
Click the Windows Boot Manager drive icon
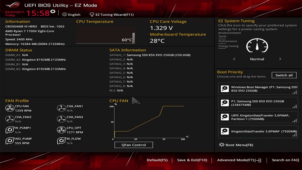(x=224, y=89)
